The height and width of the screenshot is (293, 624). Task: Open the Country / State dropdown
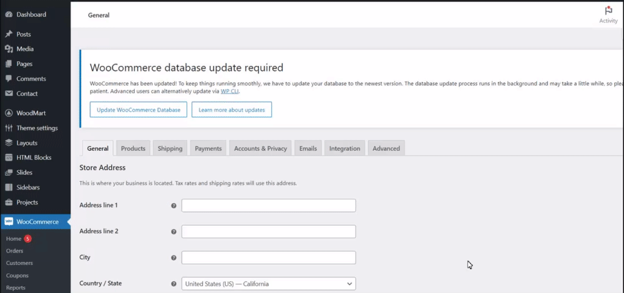tap(268, 284)
